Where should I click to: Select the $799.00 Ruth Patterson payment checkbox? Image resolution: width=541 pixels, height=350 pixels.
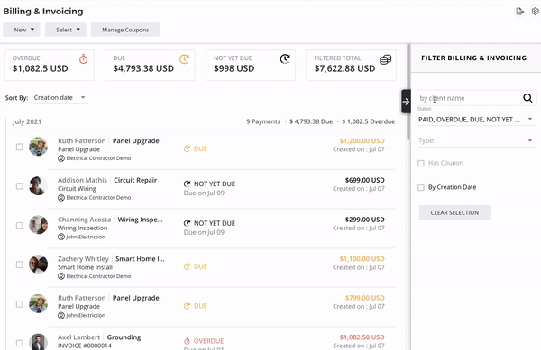20,304
